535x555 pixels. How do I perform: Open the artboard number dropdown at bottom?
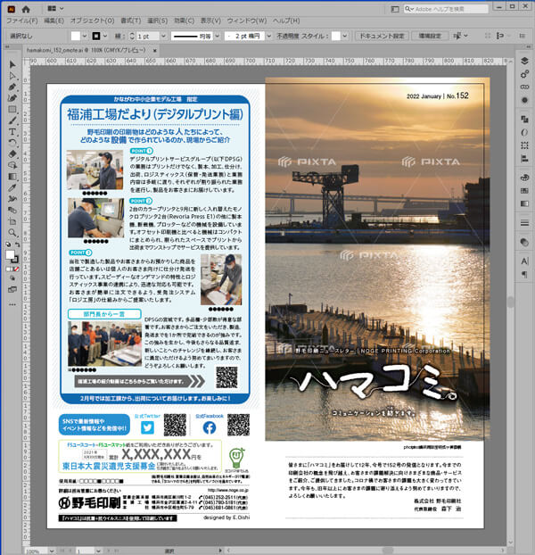pos(98,551)
